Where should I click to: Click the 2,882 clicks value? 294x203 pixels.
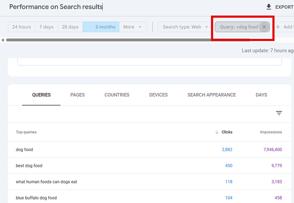coord(227,149)
